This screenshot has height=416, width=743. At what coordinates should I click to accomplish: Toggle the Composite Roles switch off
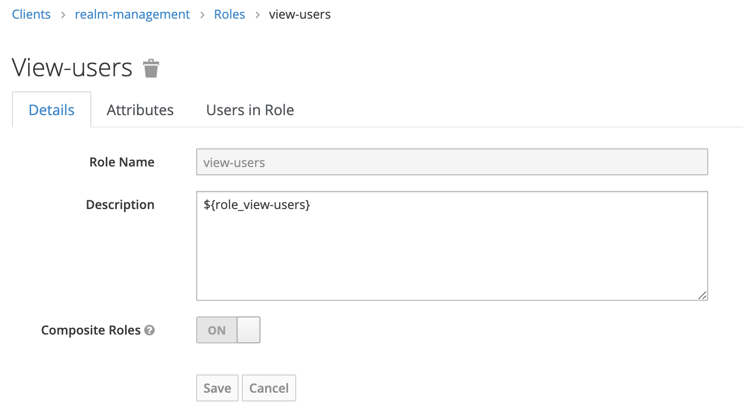click(228, 330)
